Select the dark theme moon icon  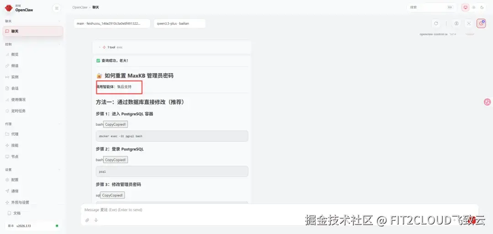(x=482, y=7)
